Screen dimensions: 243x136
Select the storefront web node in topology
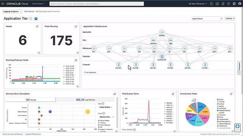tap(153, 40)
